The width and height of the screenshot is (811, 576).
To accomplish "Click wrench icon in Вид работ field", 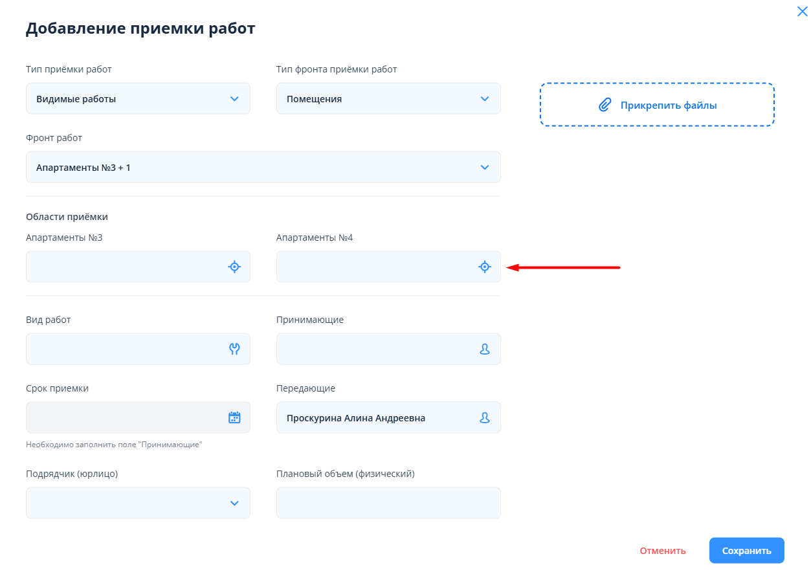I will [x=234, y=349].
